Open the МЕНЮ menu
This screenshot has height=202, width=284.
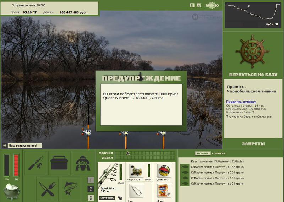pos(212,5)
